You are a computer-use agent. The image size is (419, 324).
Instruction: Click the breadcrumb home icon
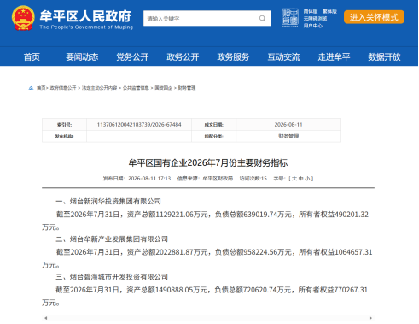click(31, 88)
